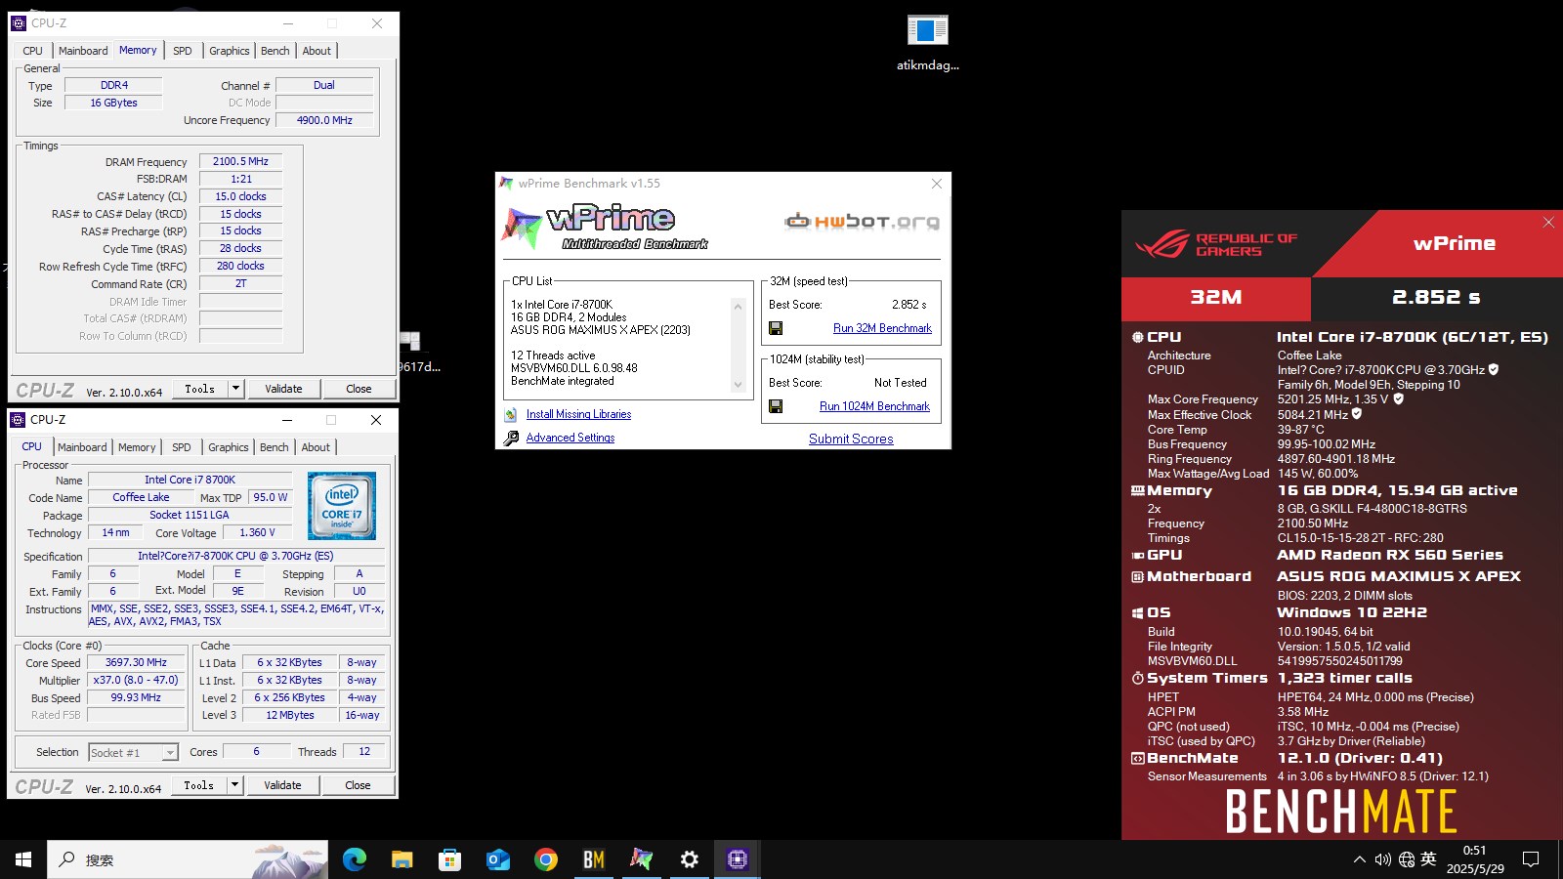This screenshot has height=879, width=1563.
Task: Open Microsoft Store from the taskbar
Action: [450, 859]
